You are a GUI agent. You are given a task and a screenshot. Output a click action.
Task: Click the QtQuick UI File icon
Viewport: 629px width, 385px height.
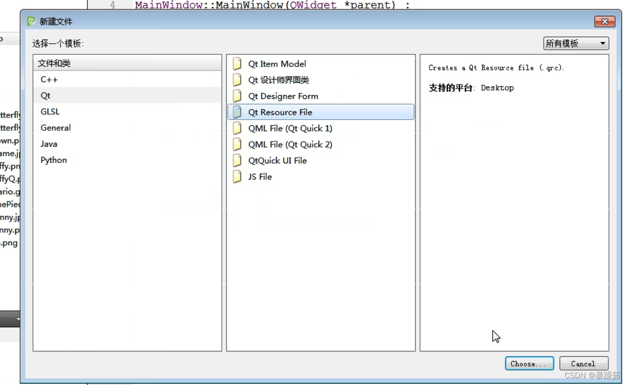(x=237, y=161)
